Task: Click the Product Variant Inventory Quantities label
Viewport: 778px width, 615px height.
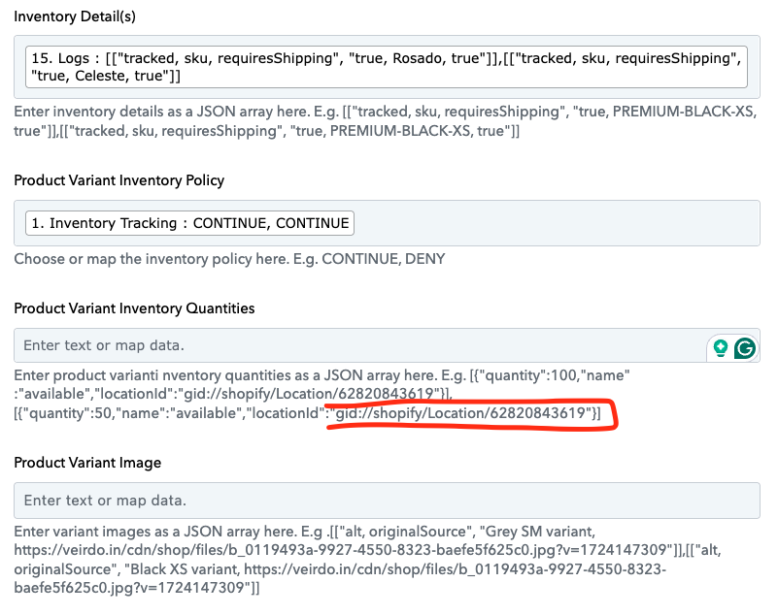Action: [x=134, y=308]
